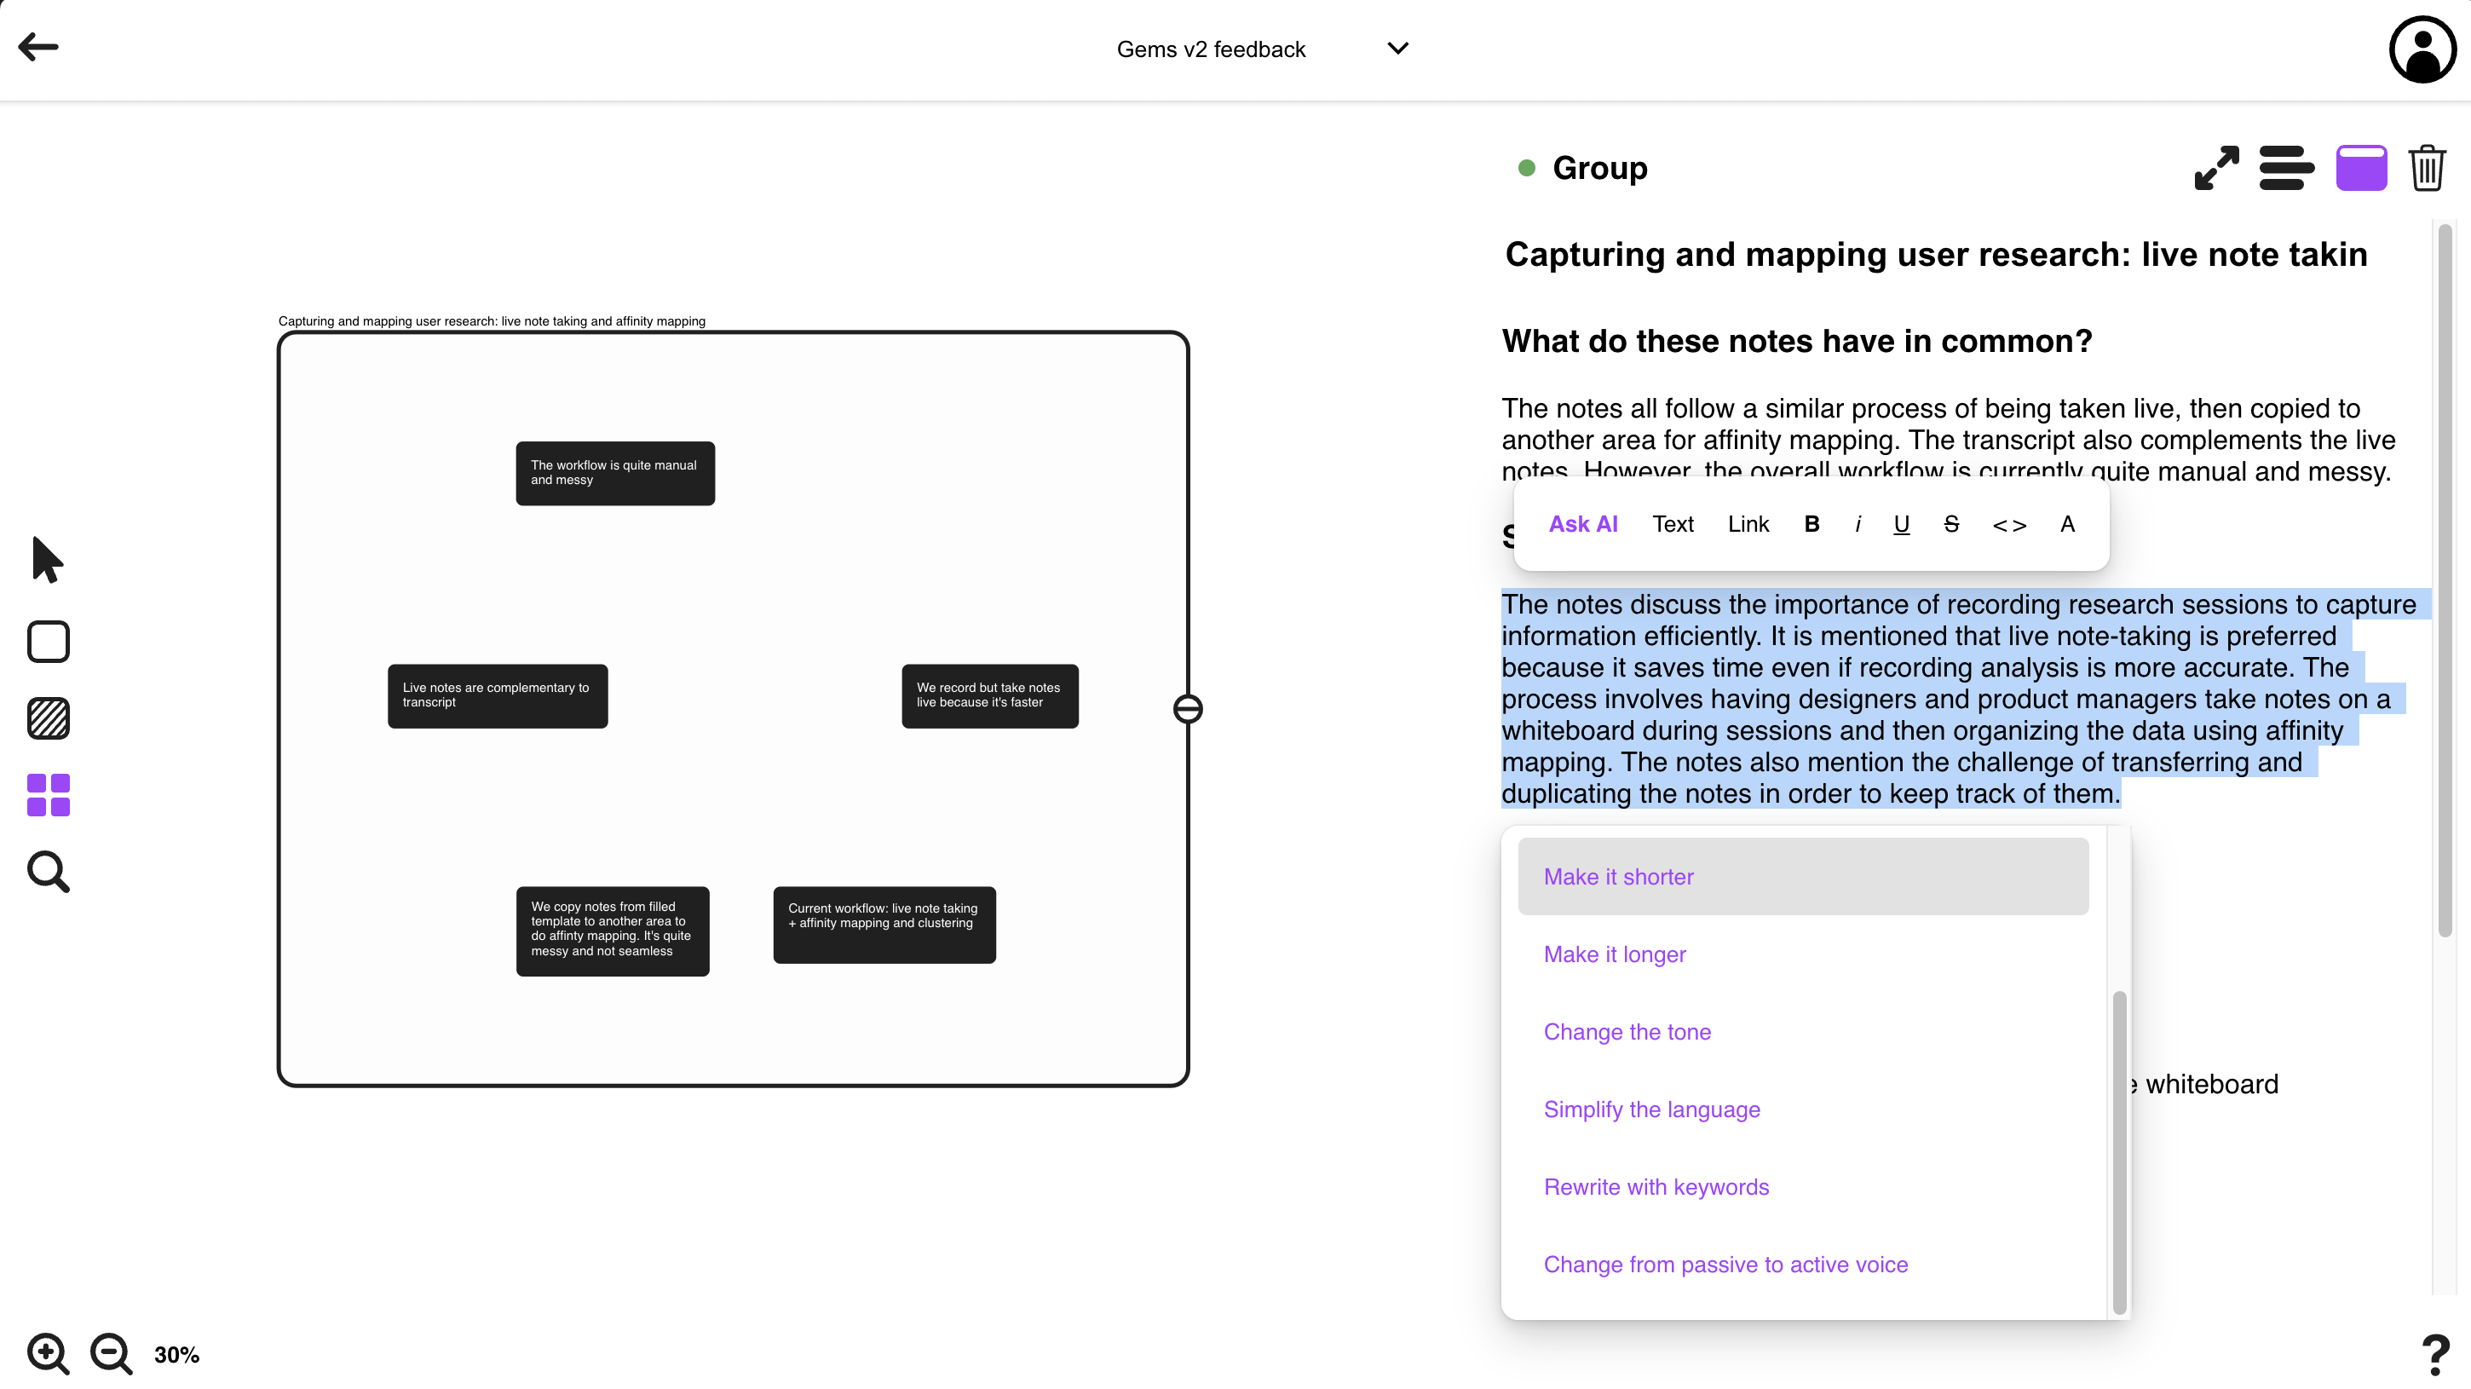Open the search tool in left sidebar
The height and width of the screenshot is (1389, 2471).
pyautogui.click(x=48, y=872)
